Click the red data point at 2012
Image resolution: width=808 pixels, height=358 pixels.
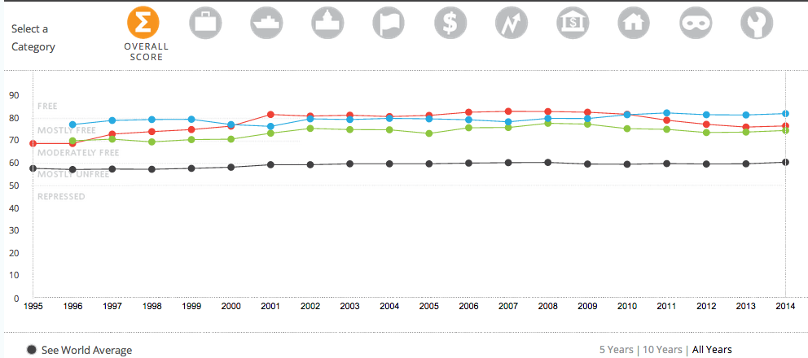(706, 124)
